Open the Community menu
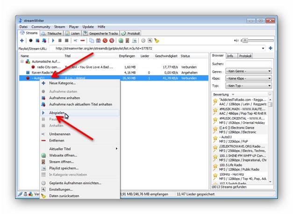Image resolution: width=293 pixels, height=214 pixels. (x=41, y=27)
